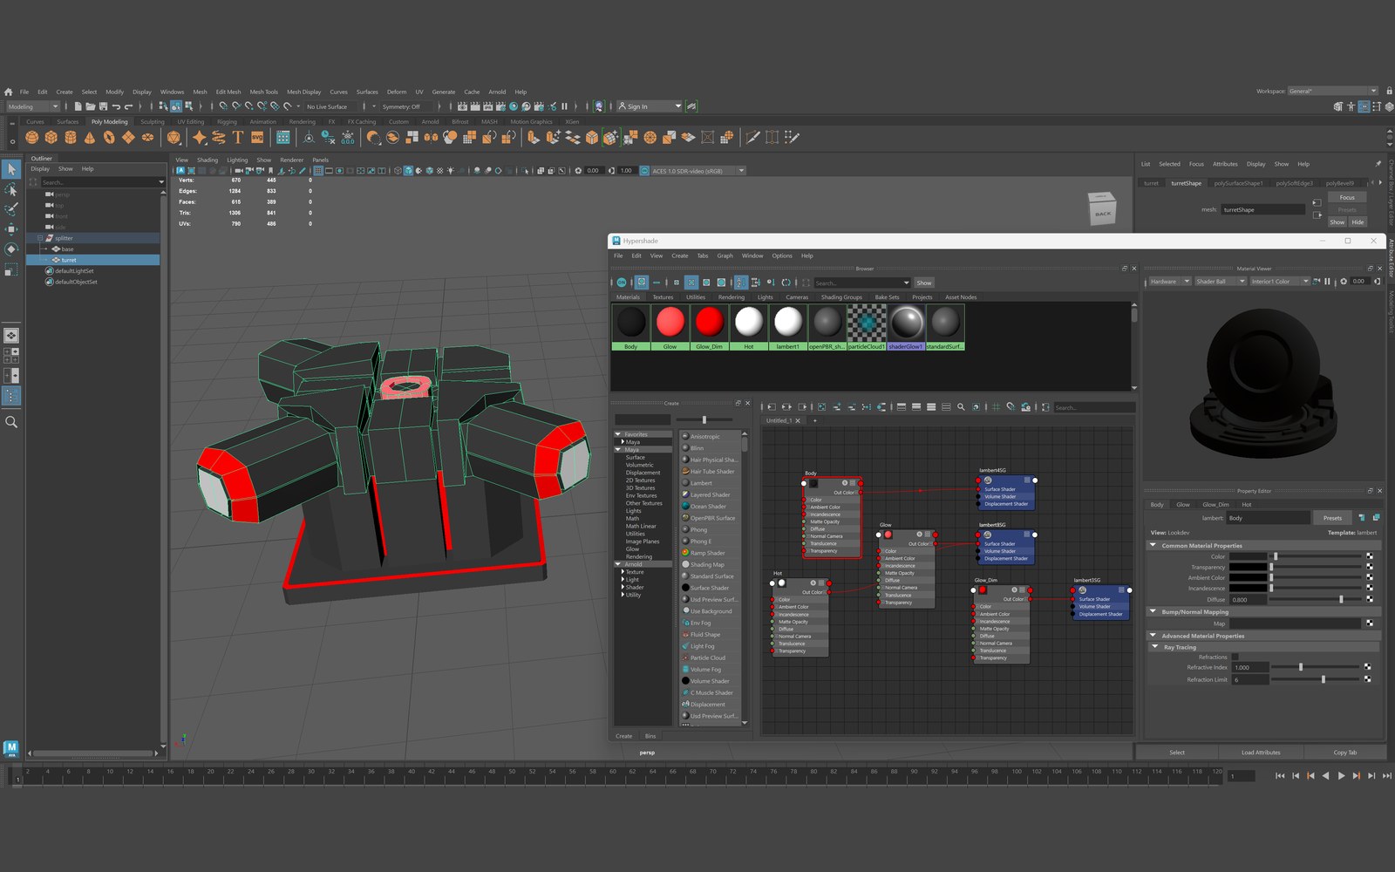Screen dimensions: 1395x872
Task: Click the Copy Tab button
Action: pyautogui.click(x=1345, y=753)
